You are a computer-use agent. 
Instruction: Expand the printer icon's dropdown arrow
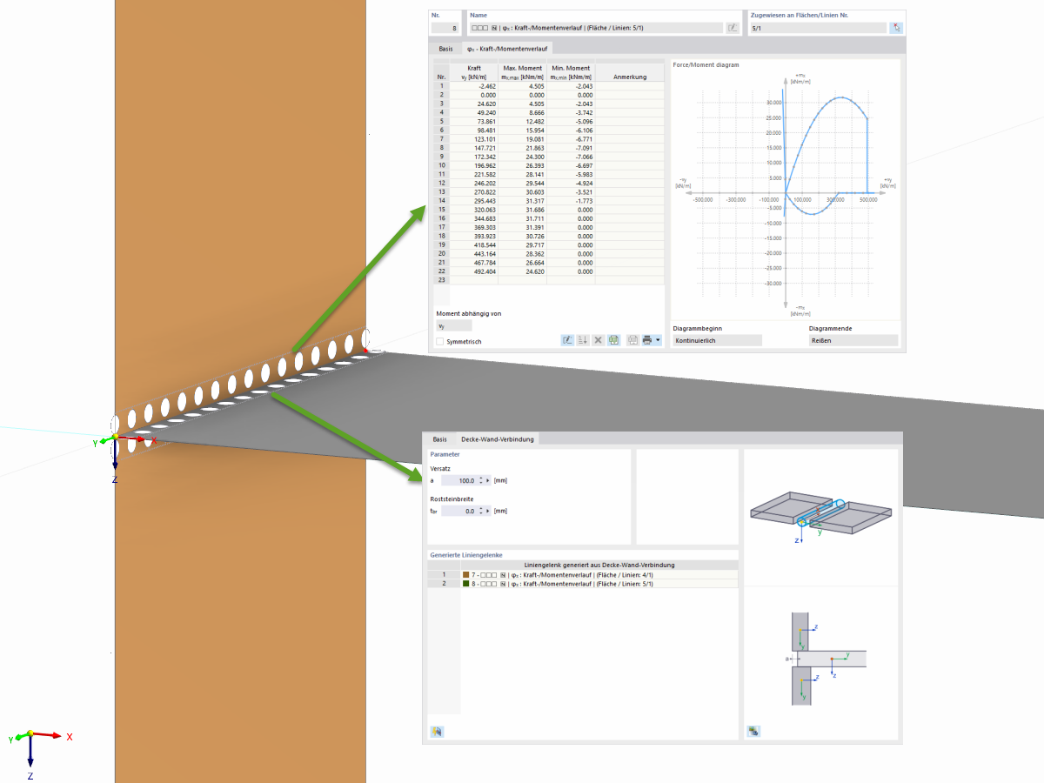pyautogui.click(x=658, y=340)
